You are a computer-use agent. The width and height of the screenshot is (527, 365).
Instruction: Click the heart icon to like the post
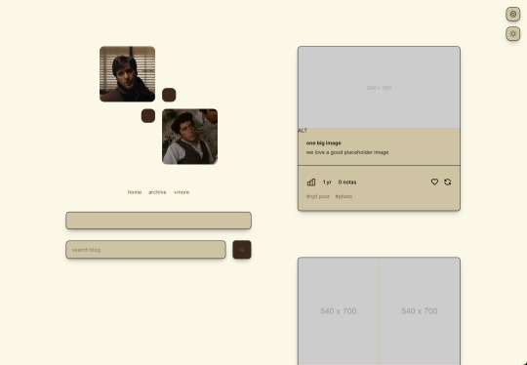click(434, 182)
